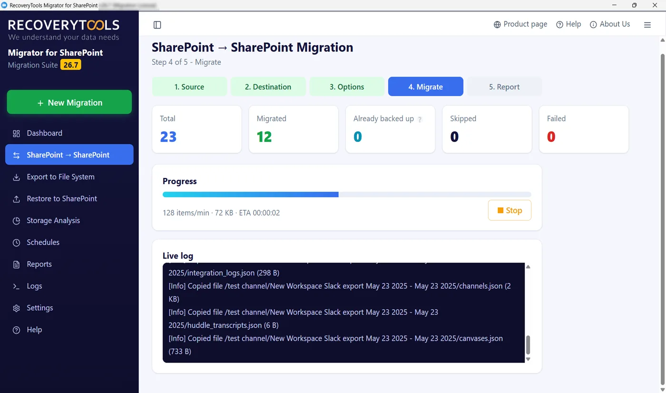Click the Migrated count 12
The width and height of the screenshot is (666, 393).
pyautogui.click(x=264, y=137)
